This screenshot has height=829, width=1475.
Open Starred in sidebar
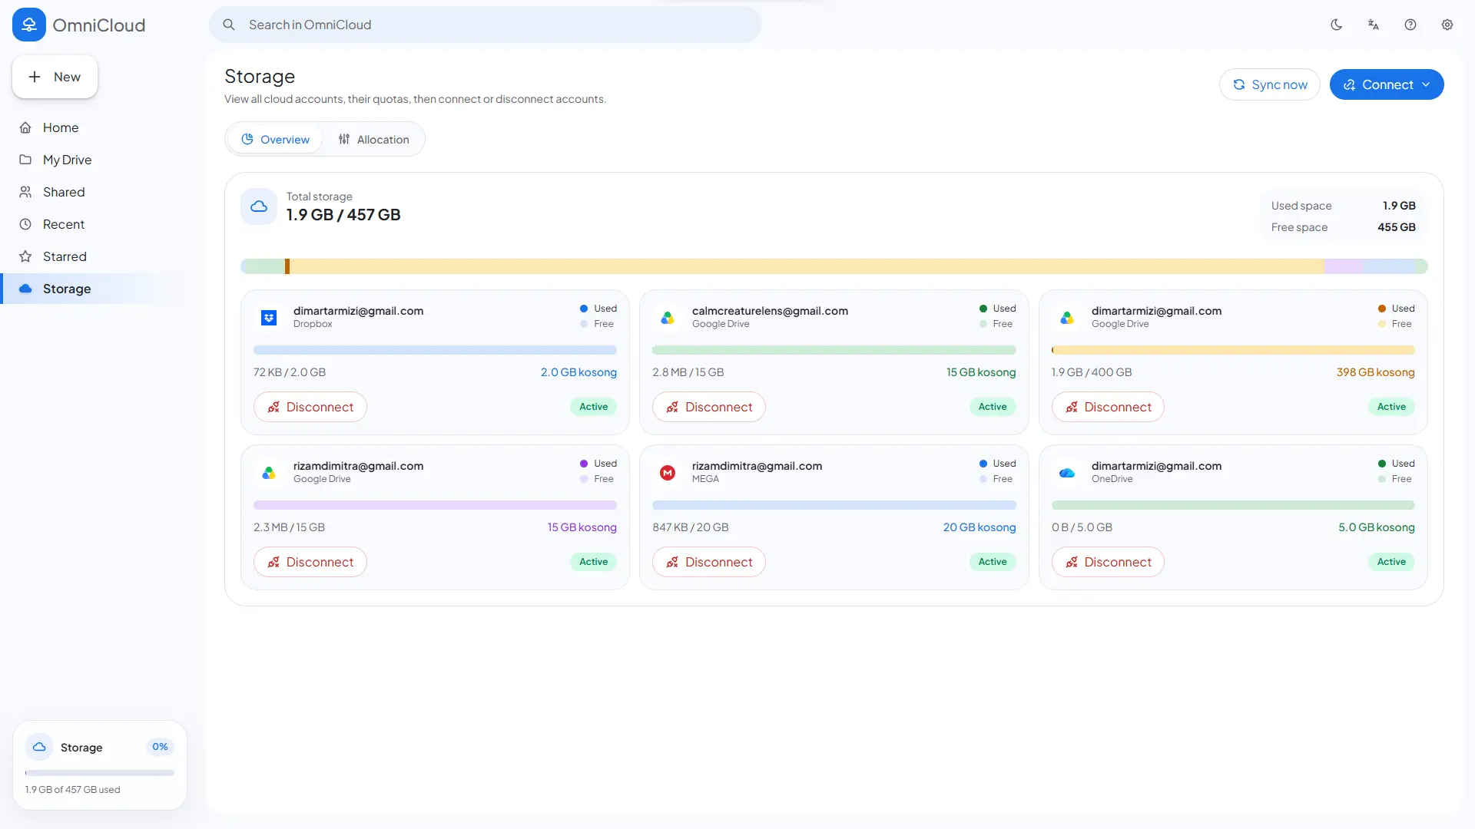(80, 256)
